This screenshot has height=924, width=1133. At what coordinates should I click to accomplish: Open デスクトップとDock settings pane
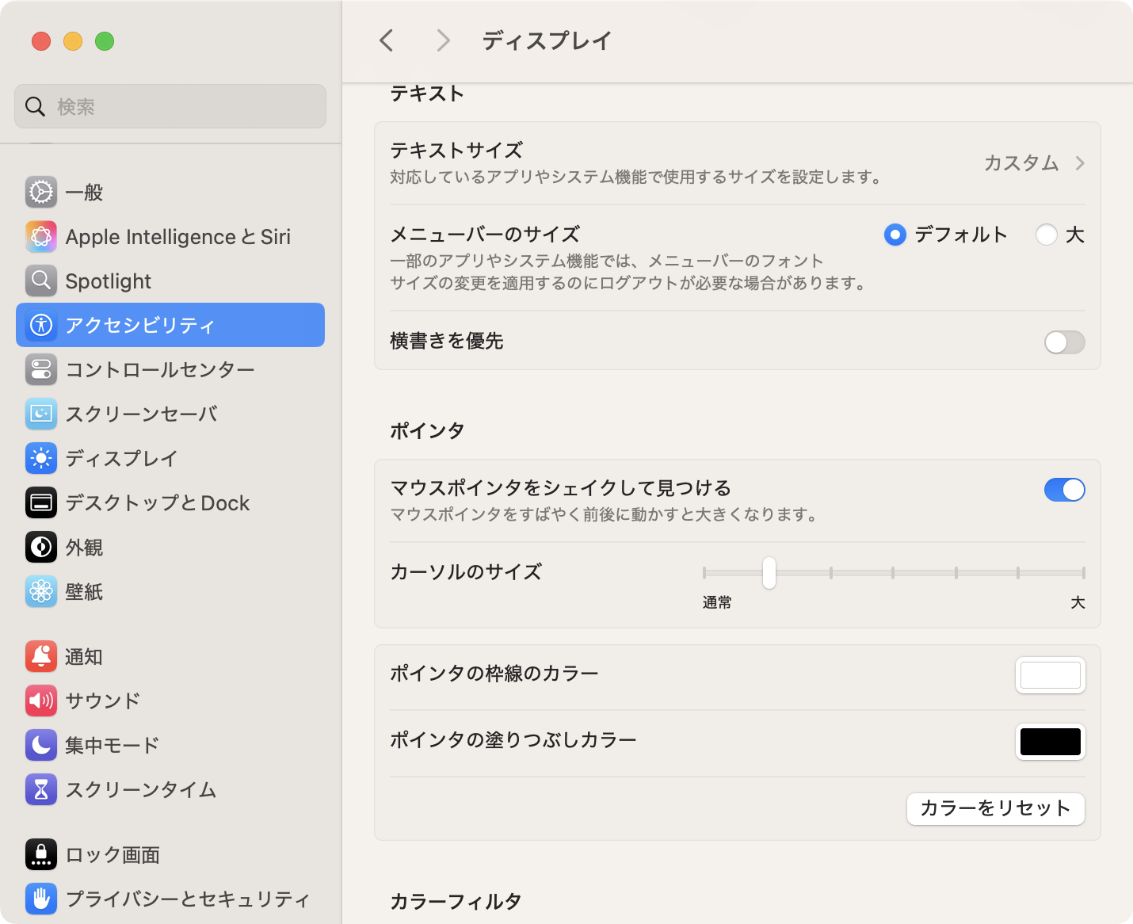pyautogui.click(x=157, y=502)
